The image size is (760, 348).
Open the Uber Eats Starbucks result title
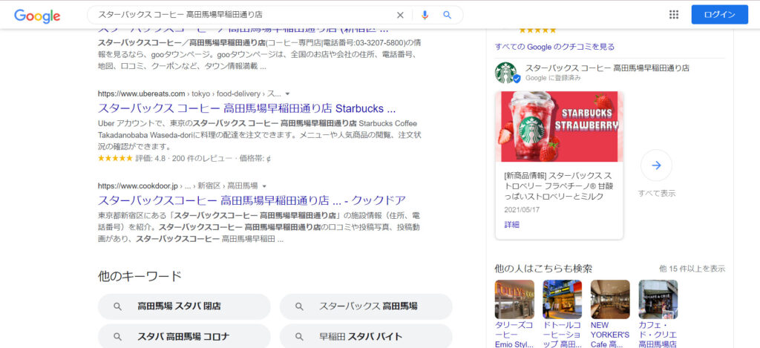point(246,108)
